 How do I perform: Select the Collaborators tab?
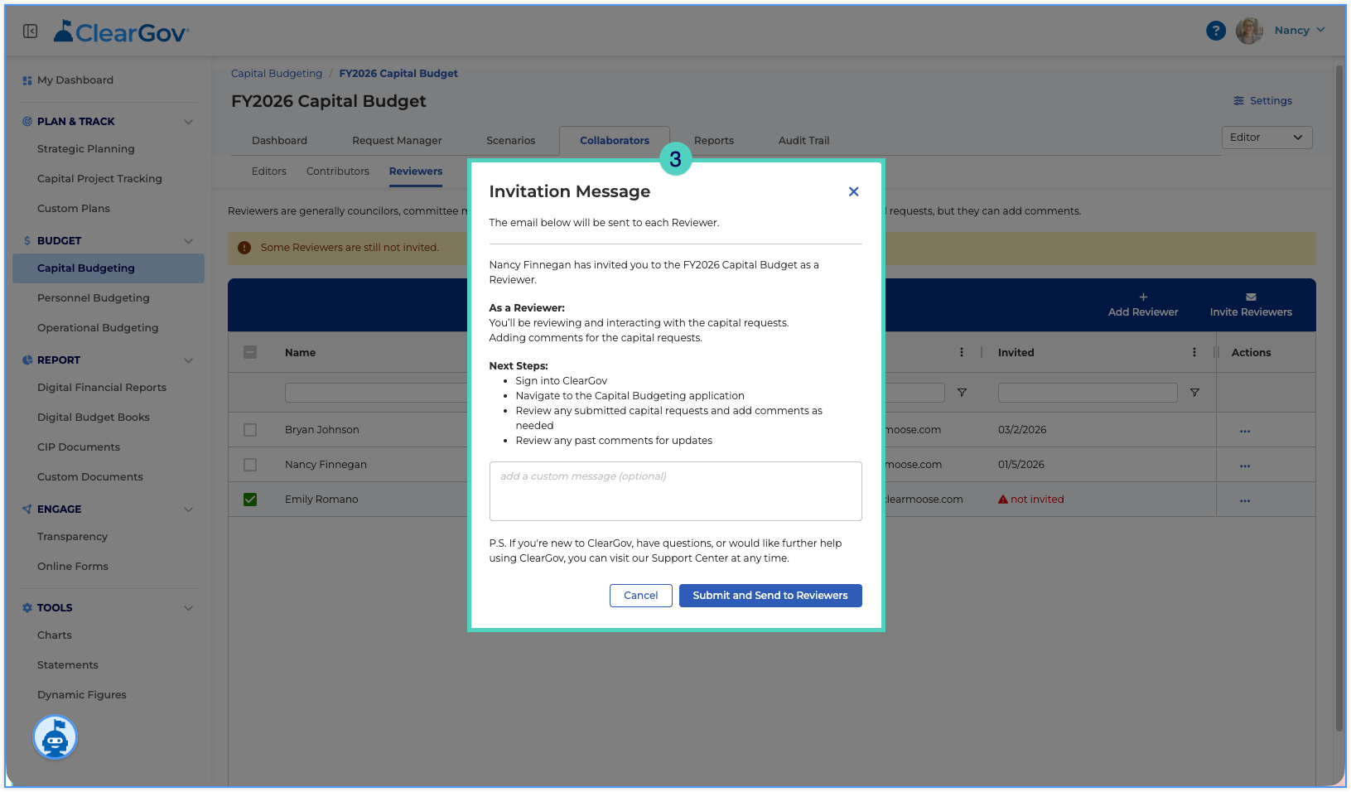[x=615, y=141]
